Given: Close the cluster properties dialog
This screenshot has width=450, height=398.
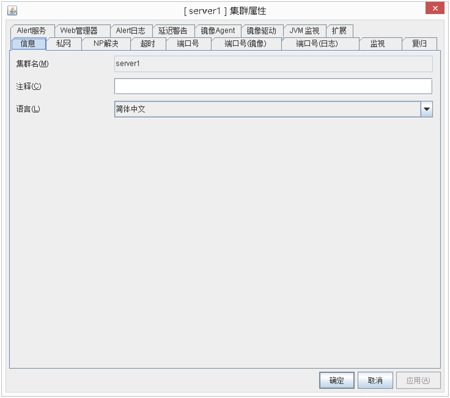Looking at the screenshot, I should click(x=435, y=8).
